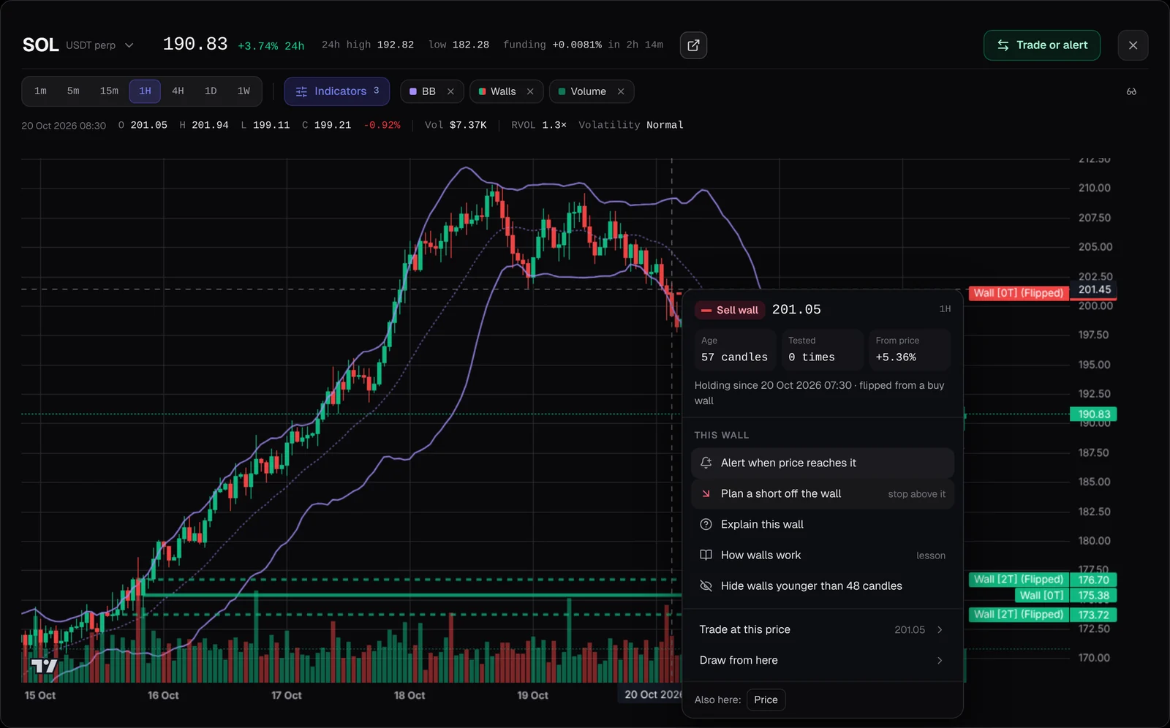Open the Indicators menu

[x=336, y=91]
